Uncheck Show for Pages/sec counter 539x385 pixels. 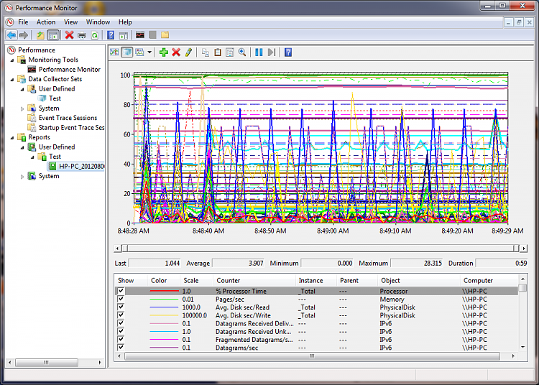[x=121, y=299]
